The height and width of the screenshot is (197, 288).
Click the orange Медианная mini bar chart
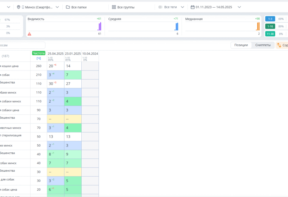pos(258,27)
